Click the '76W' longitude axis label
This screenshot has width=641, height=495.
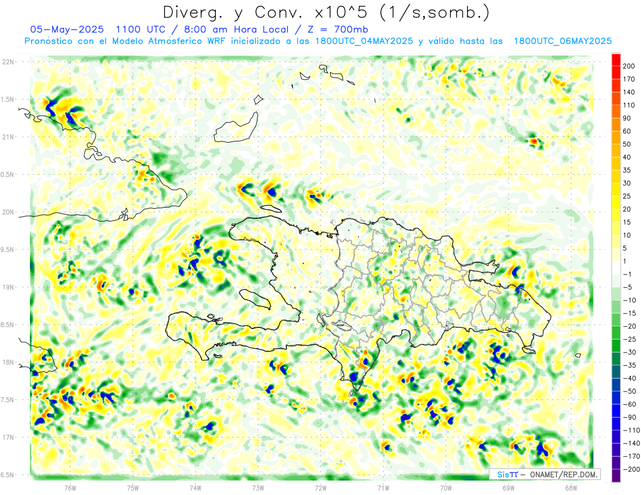70,488
